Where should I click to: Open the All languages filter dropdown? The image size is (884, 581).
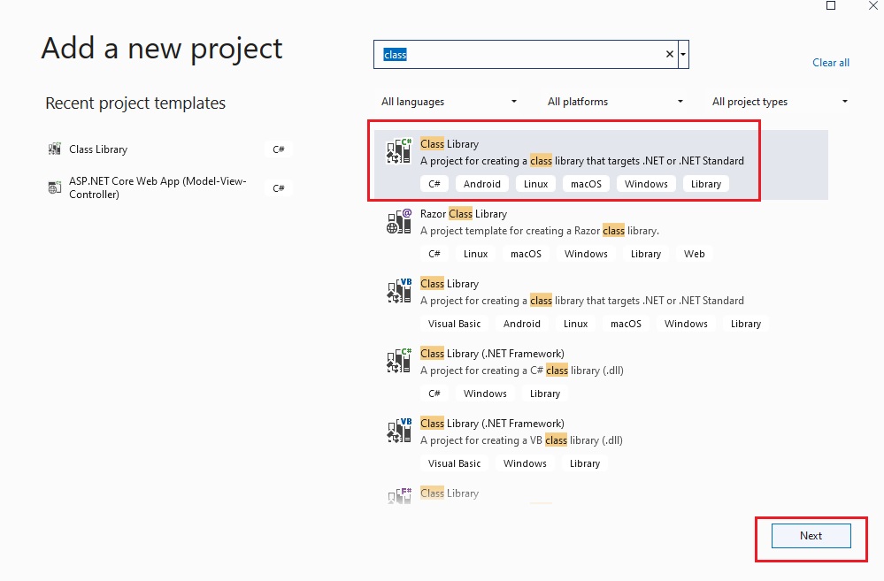pyautogui.click(x=449, y=102)
